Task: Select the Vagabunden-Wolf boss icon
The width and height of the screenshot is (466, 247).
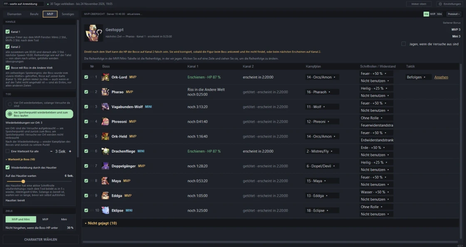Action: 105,107
